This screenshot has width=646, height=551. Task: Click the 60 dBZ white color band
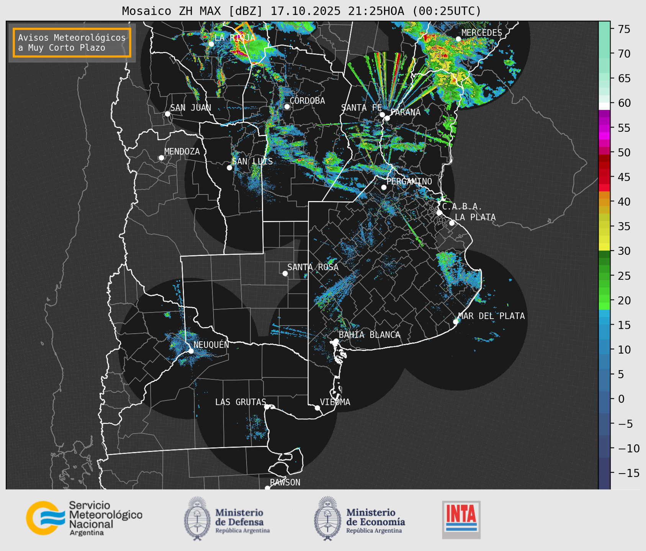(604, 106)
